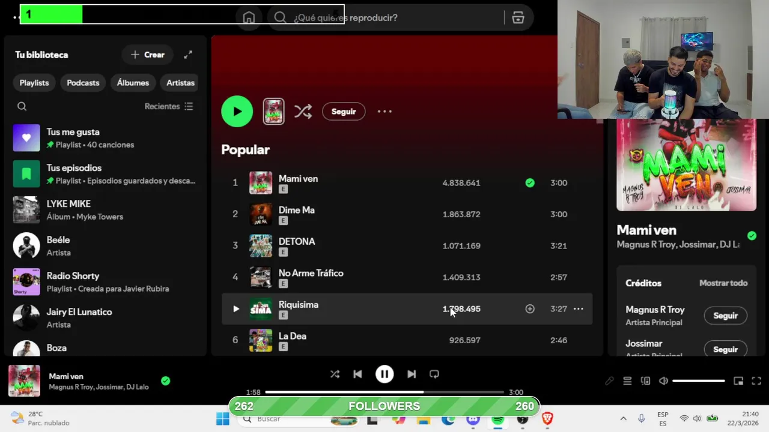Open the Browse icon in search bar

518,17
